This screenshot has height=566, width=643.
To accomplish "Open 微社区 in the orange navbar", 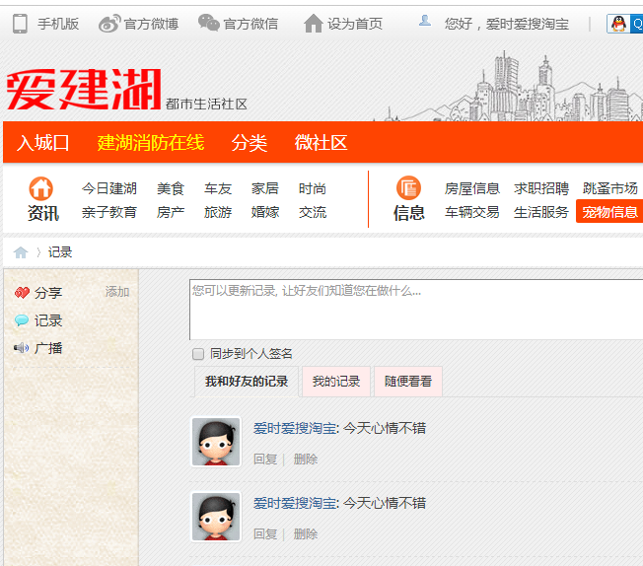I will coord(321,142).
